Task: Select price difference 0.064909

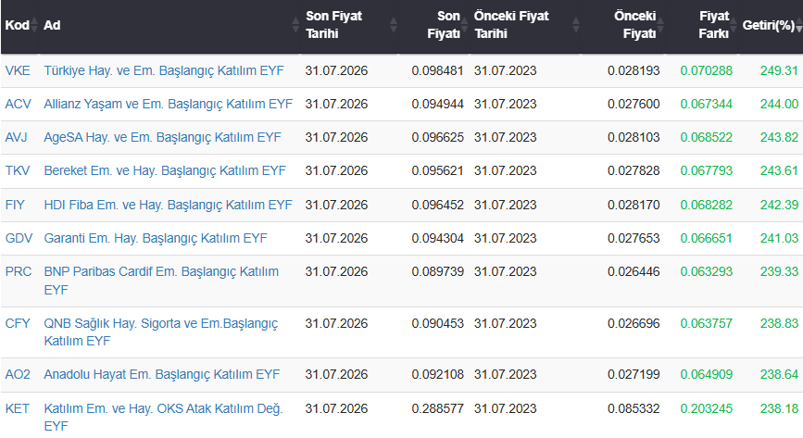Action: coord(706,374)
